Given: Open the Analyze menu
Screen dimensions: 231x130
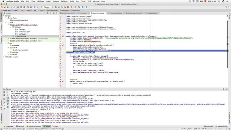Looking at the screenshot, I should [56, 1].
